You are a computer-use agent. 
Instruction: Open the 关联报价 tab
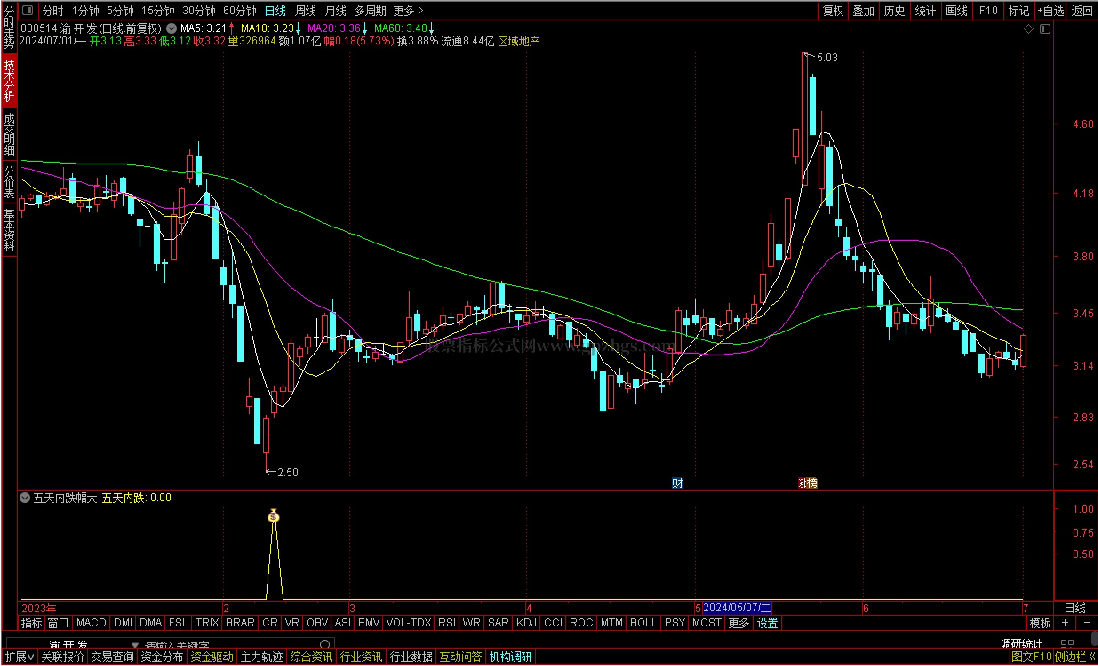pyautogui.click(x=62, y=656)
